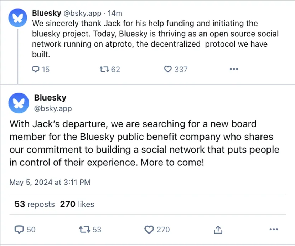
Task: Click the @bsky.app handle in the top post
Action: pos(82,13)
